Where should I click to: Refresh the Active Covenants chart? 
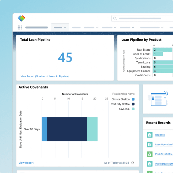(133, 163)
